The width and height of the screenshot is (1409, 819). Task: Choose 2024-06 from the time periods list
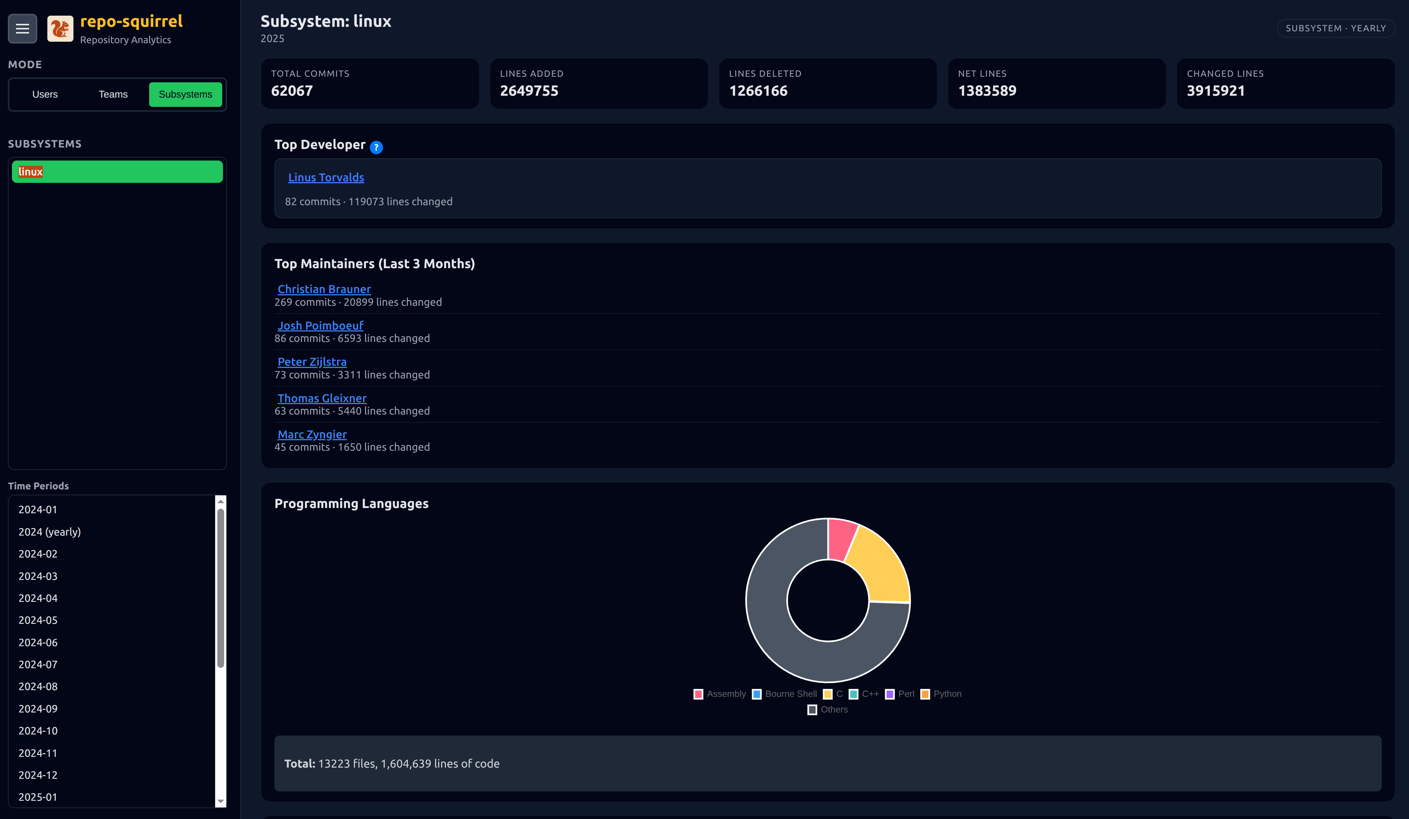click(x=37, y=642)
